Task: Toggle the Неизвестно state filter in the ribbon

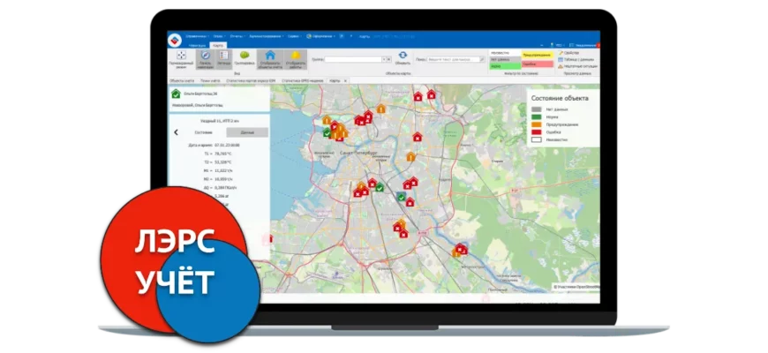Action: (x=505, y=52)
